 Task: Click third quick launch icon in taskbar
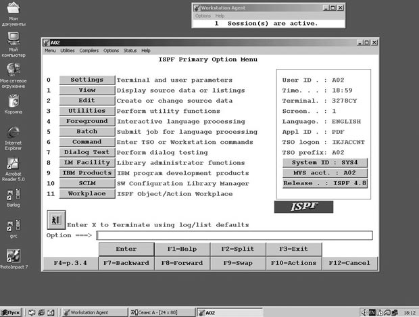point(51,312)
